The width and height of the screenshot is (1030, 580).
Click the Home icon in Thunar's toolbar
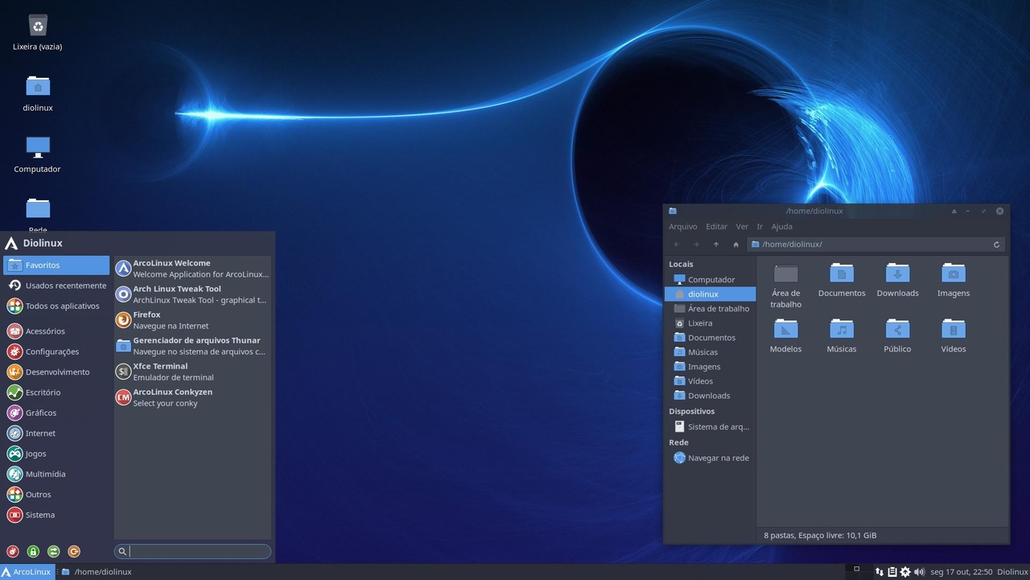(735, 244)
